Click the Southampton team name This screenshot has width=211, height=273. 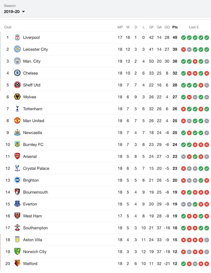[x=35, y=228]
